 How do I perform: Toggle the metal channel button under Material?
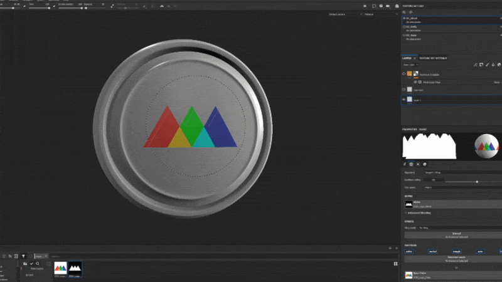[433, 252]
